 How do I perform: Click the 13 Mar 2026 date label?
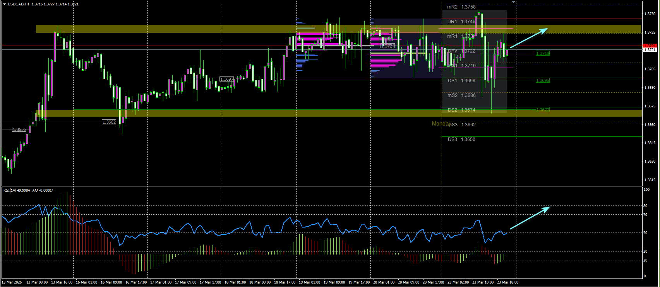pos(12,282)
